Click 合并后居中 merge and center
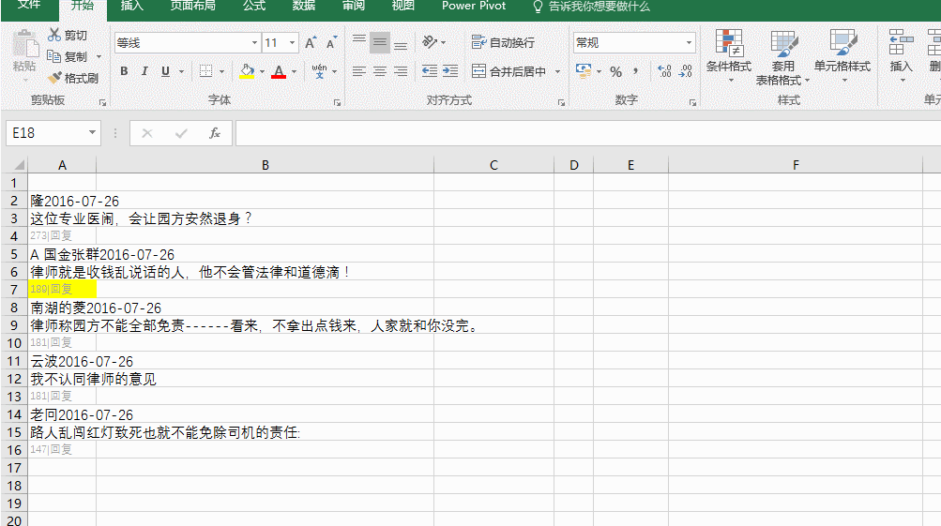 tap(508, 71)
